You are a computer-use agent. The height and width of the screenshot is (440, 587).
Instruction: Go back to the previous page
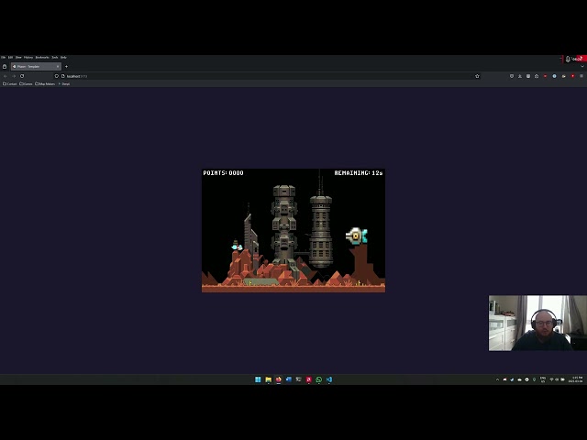pyautogui.click(x=6, y=76)
